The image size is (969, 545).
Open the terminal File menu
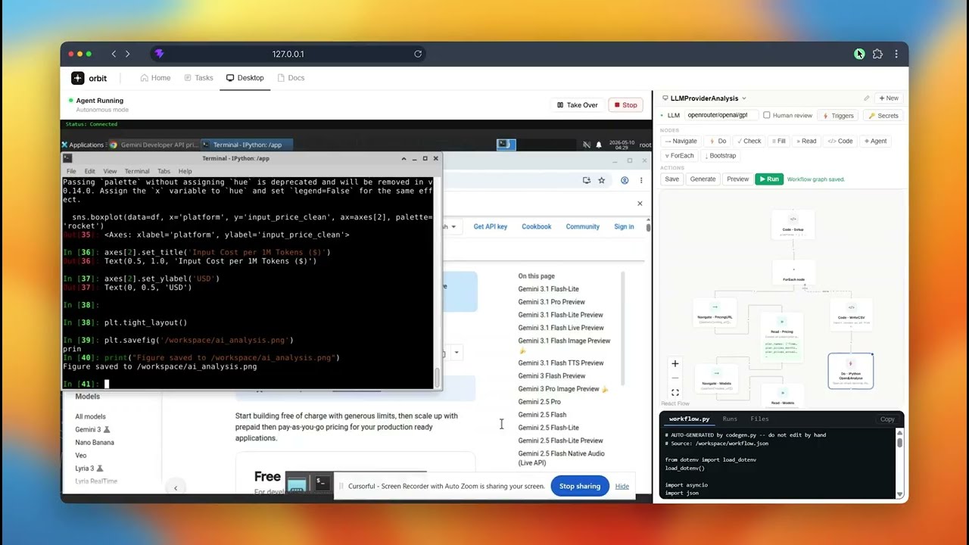71,171
